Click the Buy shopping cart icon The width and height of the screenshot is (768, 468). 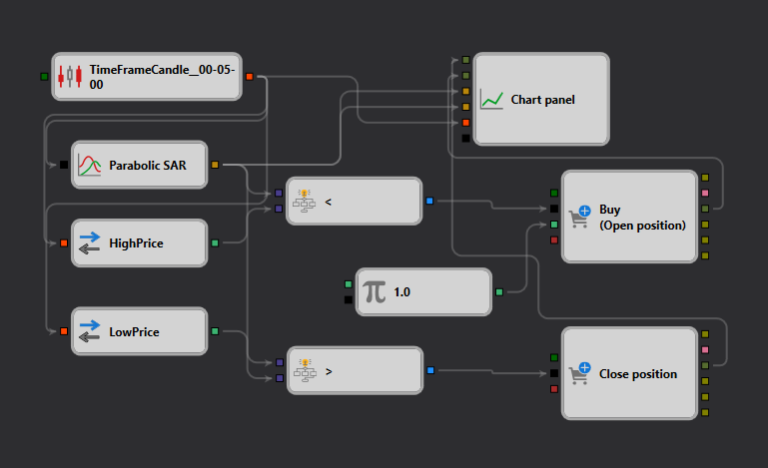click(x=578, y=217)
